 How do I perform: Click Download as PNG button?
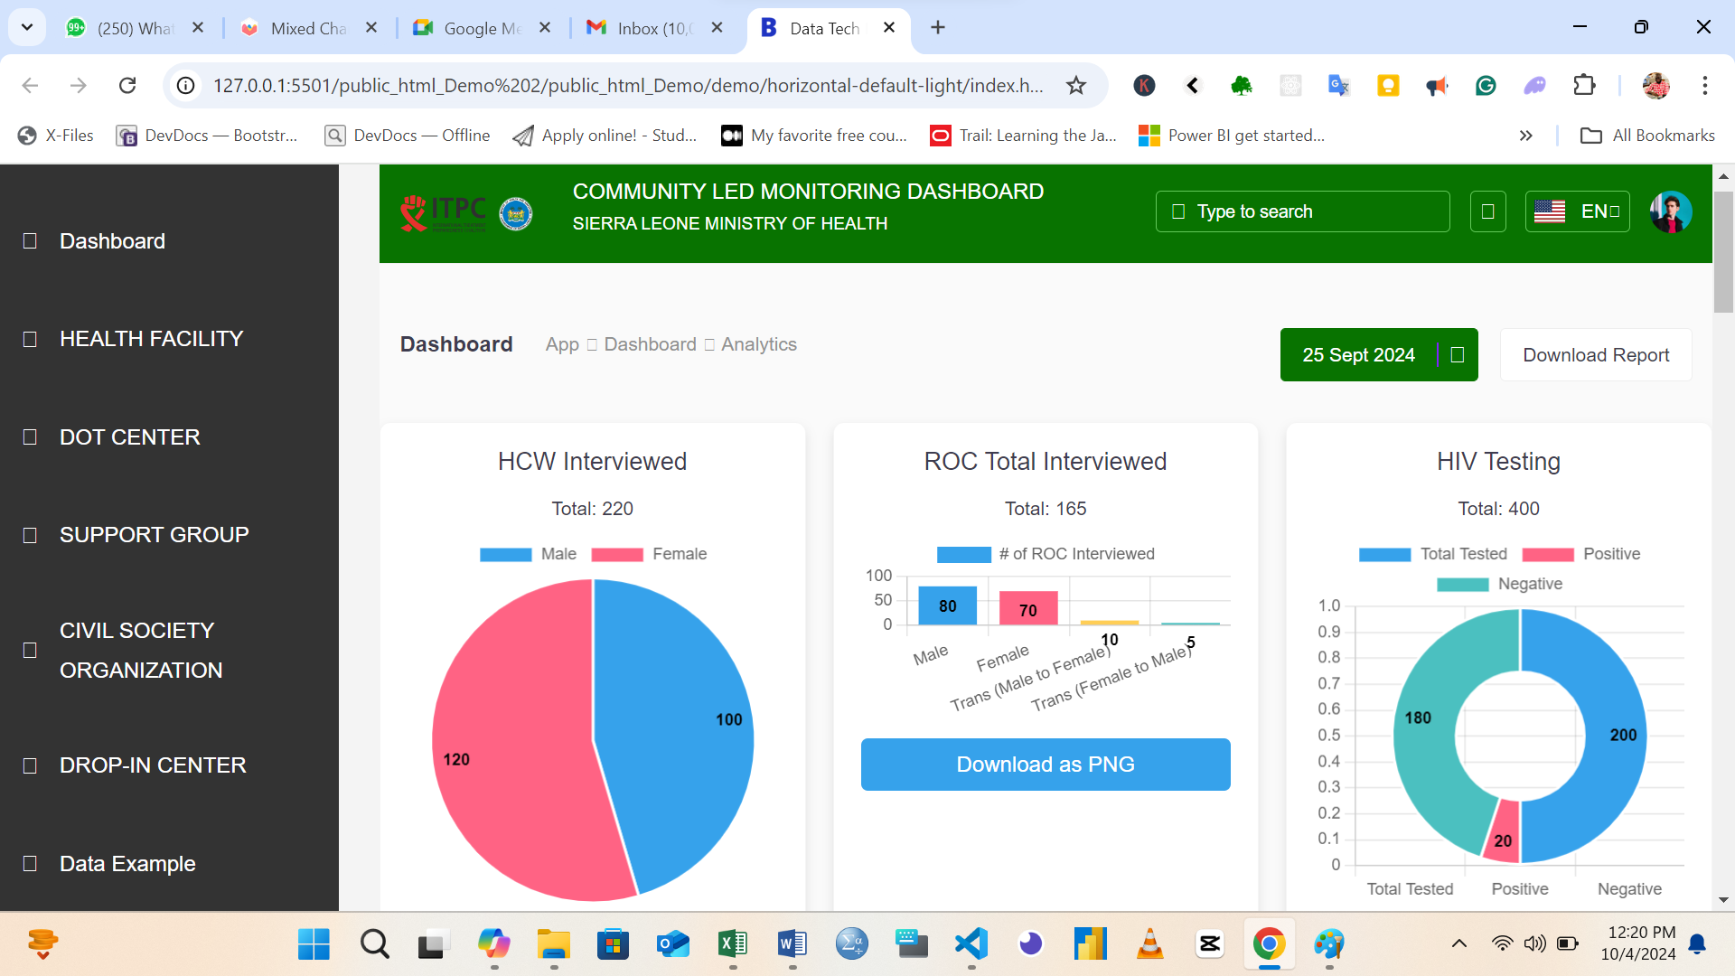click(x=1046, y=765)
